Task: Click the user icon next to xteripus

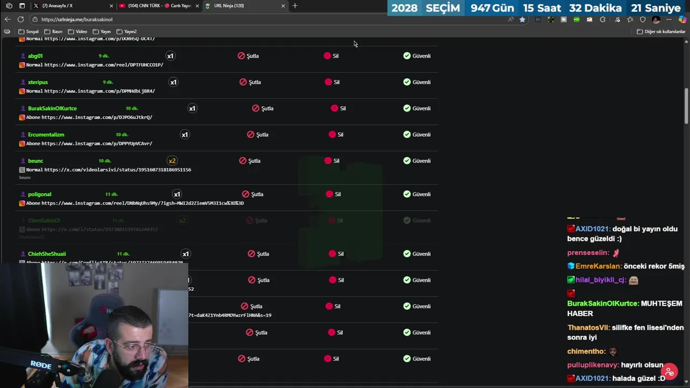Action: (23, 82)
